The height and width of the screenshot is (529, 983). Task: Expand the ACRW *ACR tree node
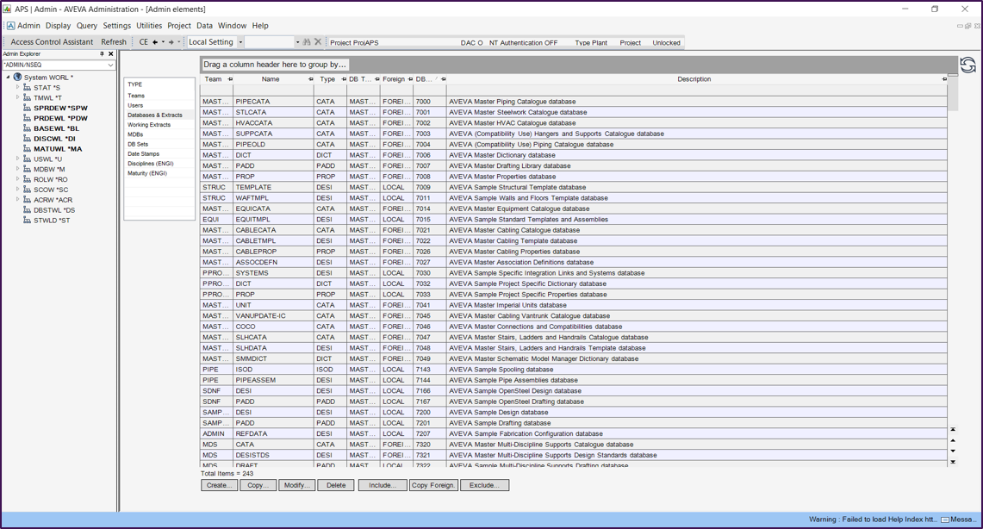[x=17, y=199]
